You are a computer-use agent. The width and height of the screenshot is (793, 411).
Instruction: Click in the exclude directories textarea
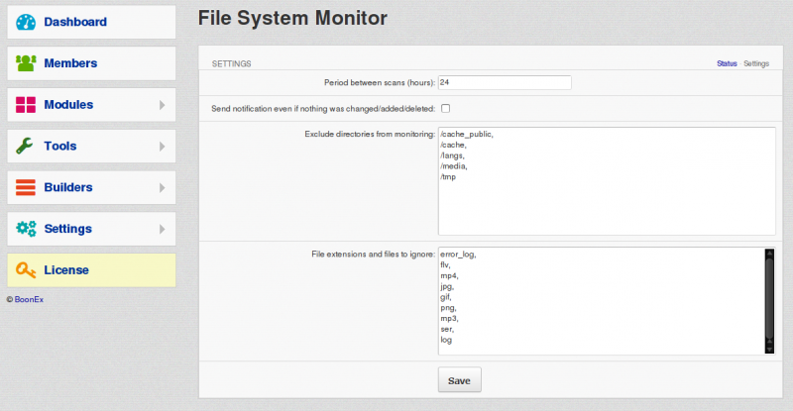[x=607, y=181]
